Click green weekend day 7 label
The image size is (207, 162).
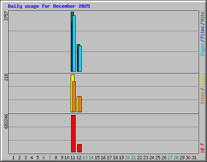50,158
